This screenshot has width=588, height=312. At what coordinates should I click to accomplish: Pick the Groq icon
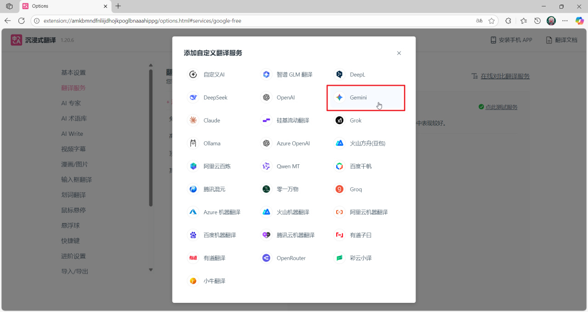[339, 189]
